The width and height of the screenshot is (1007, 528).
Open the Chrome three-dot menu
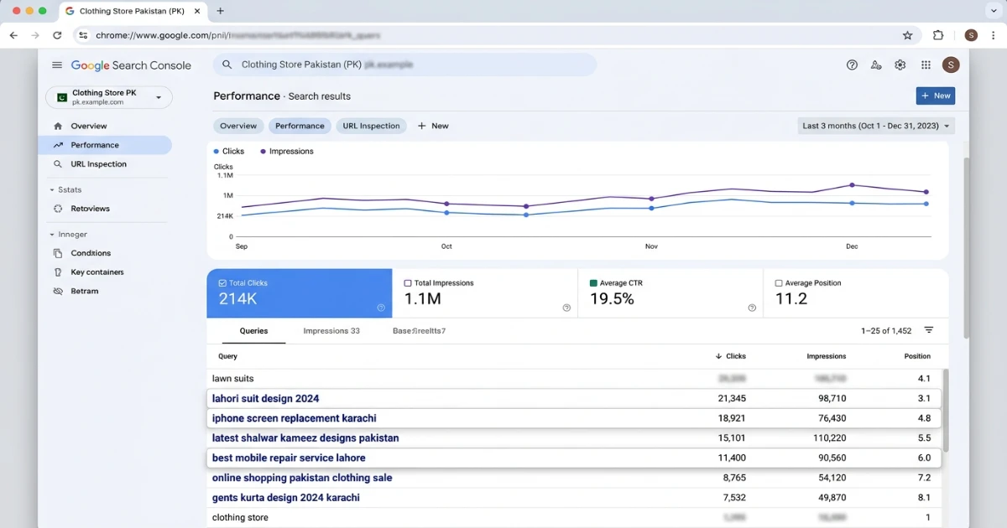[994, 35]
